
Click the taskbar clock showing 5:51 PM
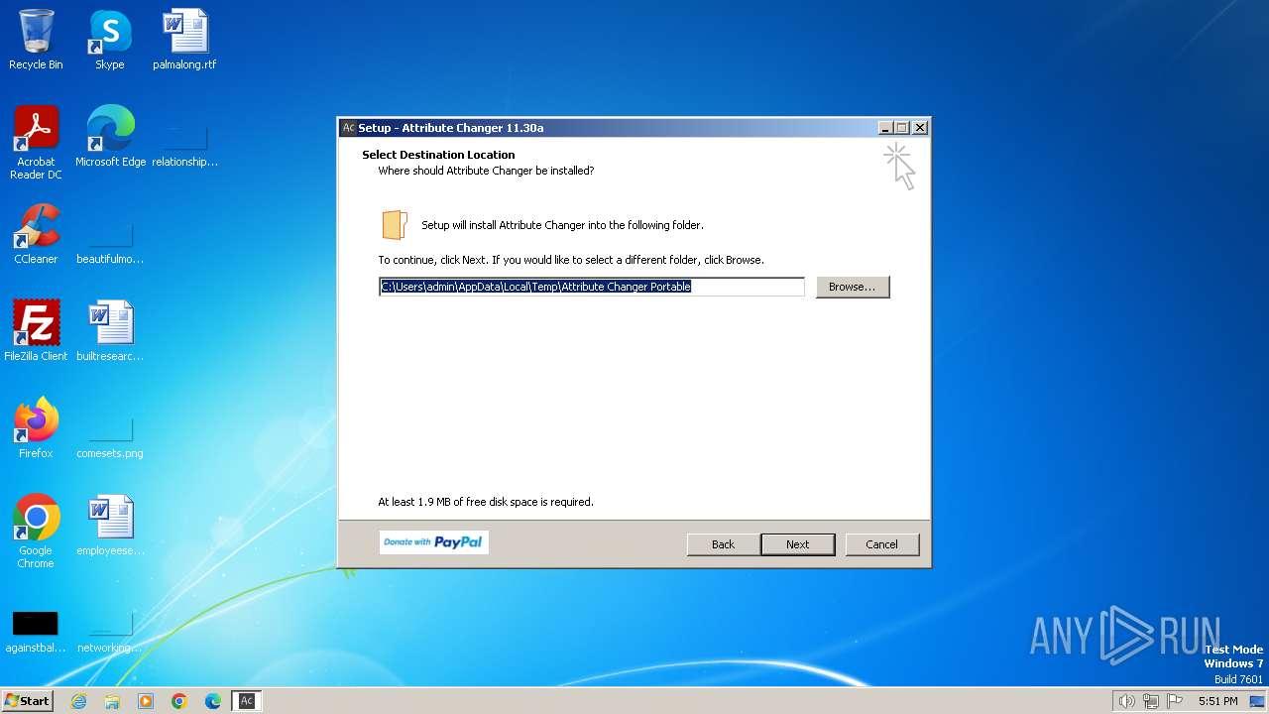pyautogui.click(x=1217, y=701)
